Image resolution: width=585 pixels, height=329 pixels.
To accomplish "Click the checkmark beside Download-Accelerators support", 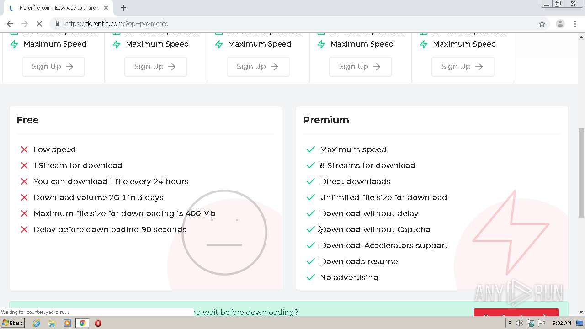I will (311, 245).
